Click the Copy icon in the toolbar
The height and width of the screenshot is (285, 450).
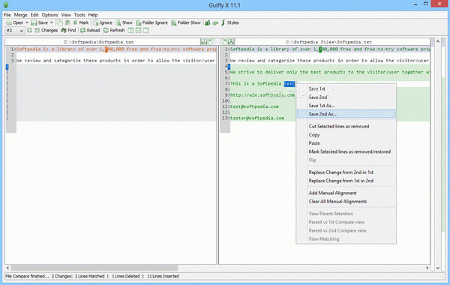coord(60,22)
